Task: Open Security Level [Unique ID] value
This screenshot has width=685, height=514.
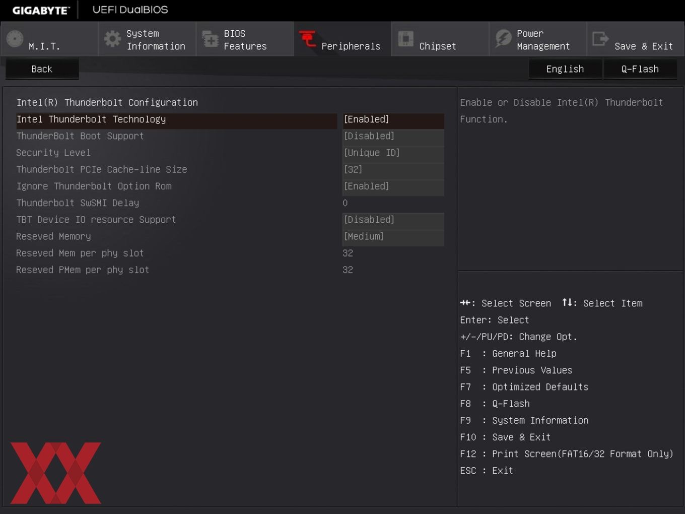Action: 393,153
